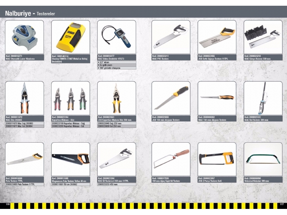Open the JCB 150 mm Alçıpan Testere image
The width and height of the screenshot is (287, 215).
click(x=170, y=98)
